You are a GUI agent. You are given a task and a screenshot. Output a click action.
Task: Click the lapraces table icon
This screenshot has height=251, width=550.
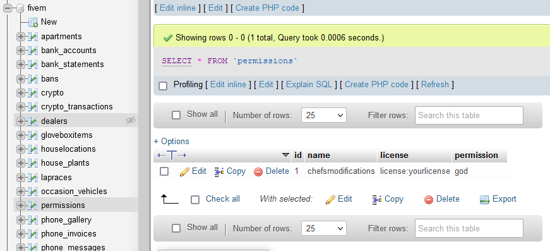coord(33,178)
